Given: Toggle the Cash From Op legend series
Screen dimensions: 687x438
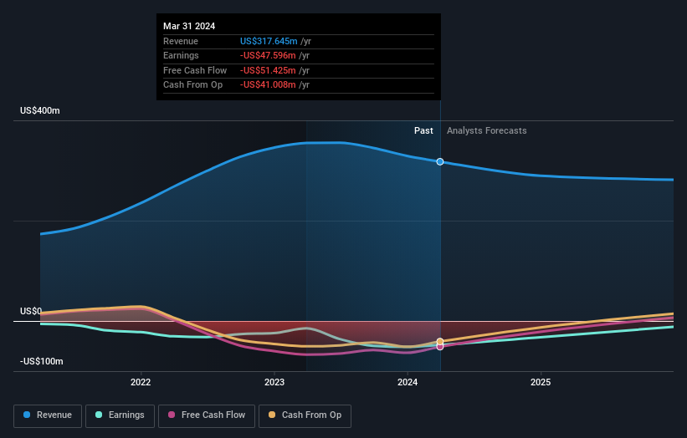Looking at the screenshot, I should 305,415.
